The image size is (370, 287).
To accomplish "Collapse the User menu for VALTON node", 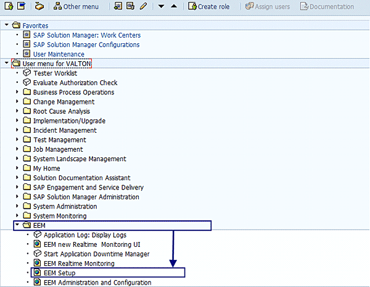I will pos(6,64).
